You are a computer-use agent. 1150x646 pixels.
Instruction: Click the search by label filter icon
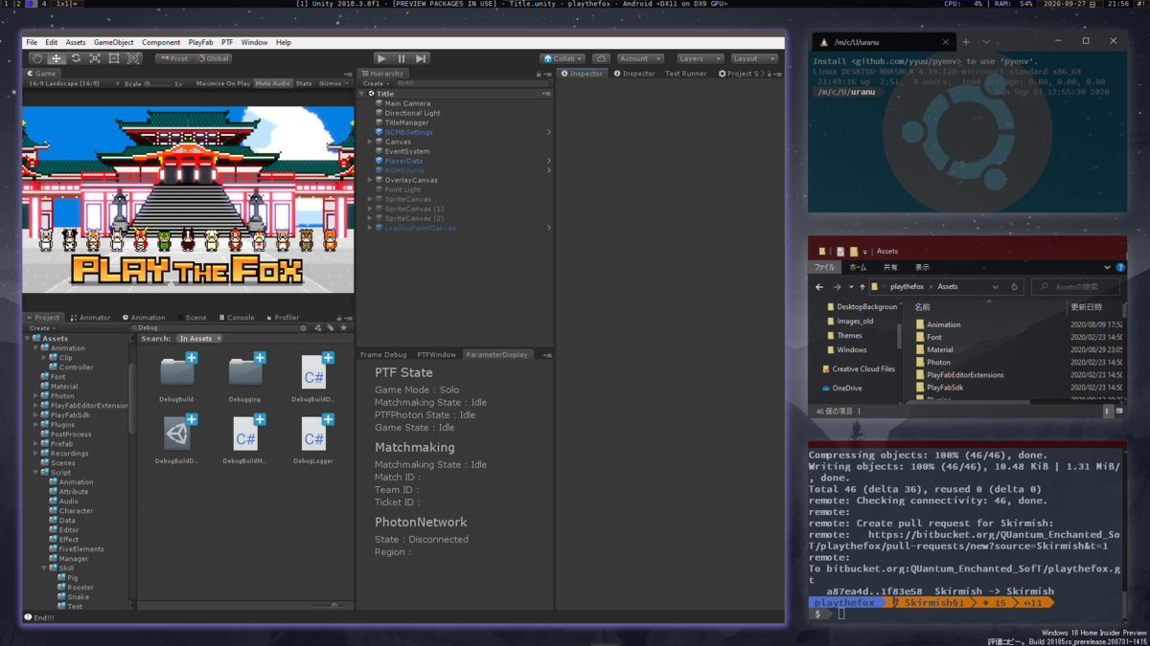point(331,327)
